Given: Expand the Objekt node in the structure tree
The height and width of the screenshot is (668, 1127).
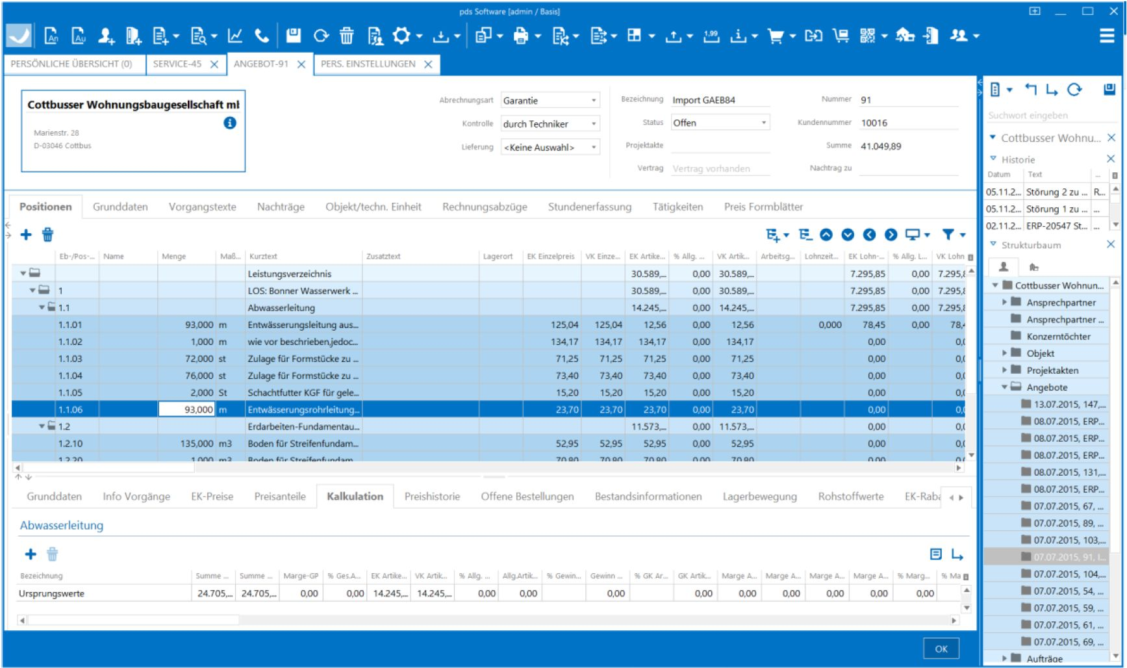Looking at the screenshot, I should [1005, 353].
